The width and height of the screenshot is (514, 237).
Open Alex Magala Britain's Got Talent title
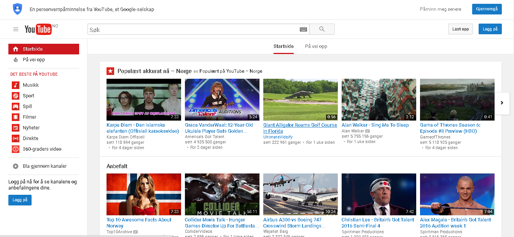pos(455,223)
